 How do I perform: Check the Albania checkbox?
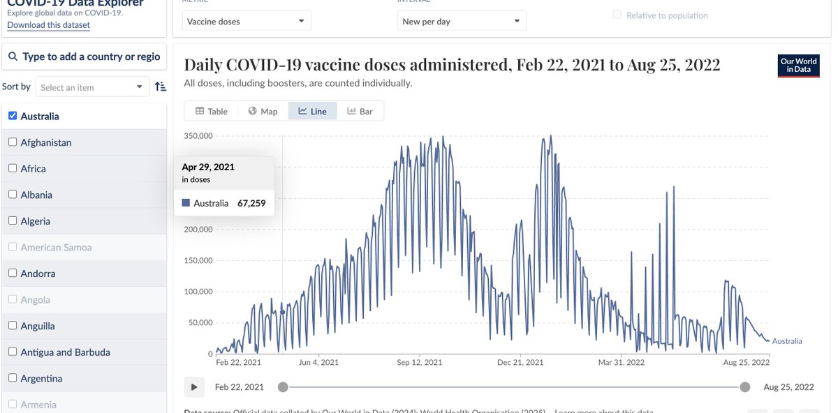tap(13, 195)
